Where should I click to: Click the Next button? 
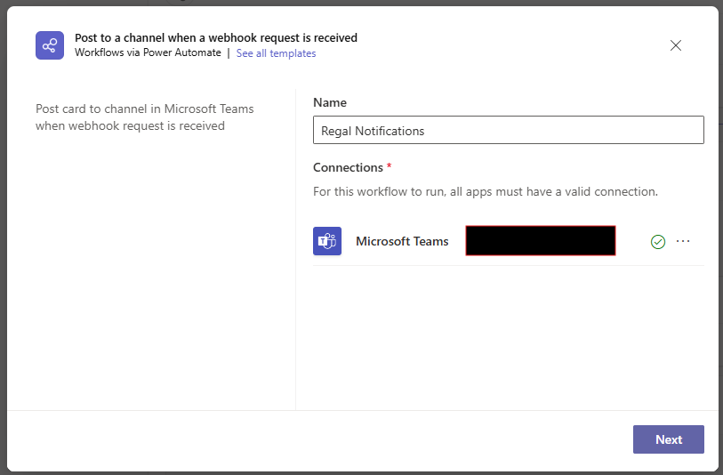point(668,439)
